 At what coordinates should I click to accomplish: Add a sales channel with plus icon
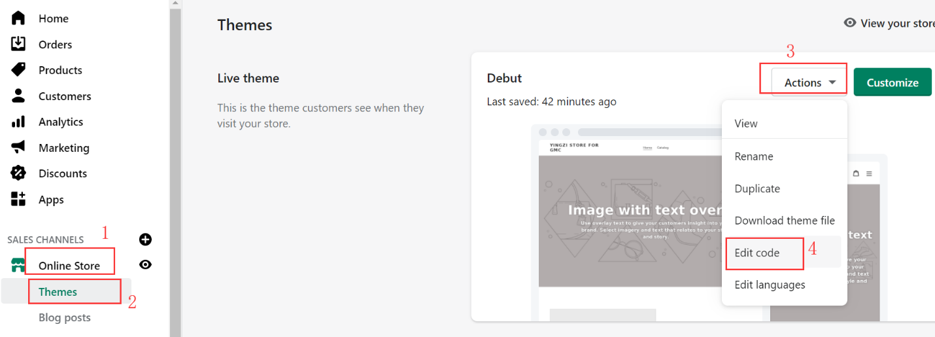[x=145, y=239]
